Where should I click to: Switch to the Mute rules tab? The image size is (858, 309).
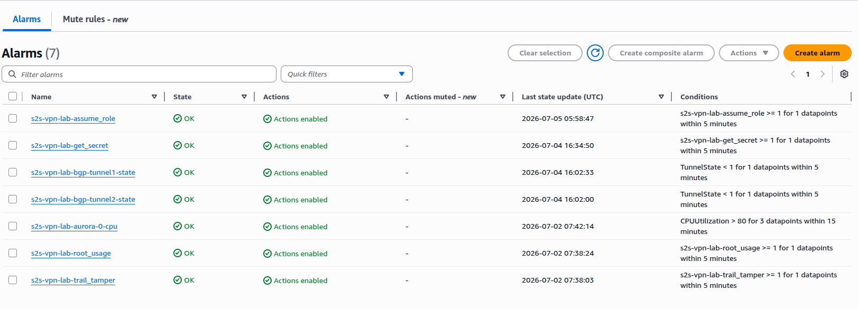point(95,19)
